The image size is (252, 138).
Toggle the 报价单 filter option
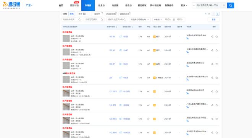97,14
